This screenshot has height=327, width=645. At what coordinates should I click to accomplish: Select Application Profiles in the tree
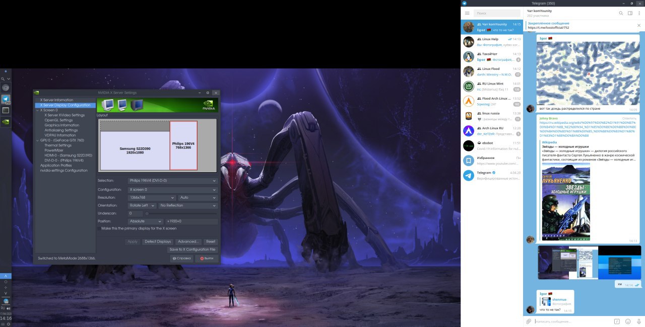click(55, 166)
